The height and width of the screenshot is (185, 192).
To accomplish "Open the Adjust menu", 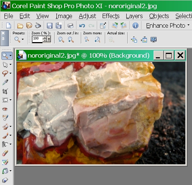I will coord(88,16).
